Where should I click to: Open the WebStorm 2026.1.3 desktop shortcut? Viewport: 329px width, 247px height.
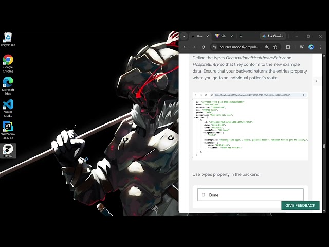pyautogui.click(x=8, y=130)
